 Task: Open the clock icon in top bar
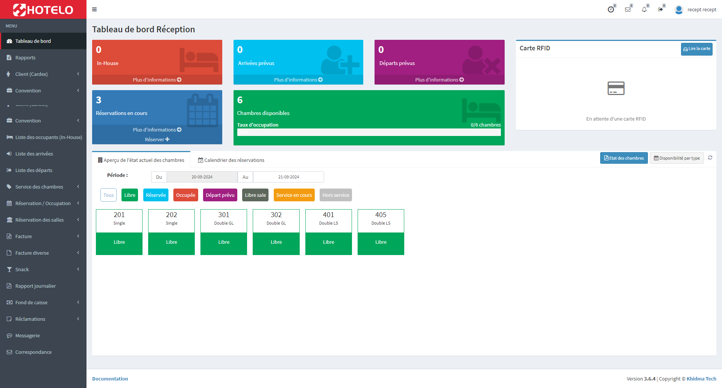click(611, 9)
